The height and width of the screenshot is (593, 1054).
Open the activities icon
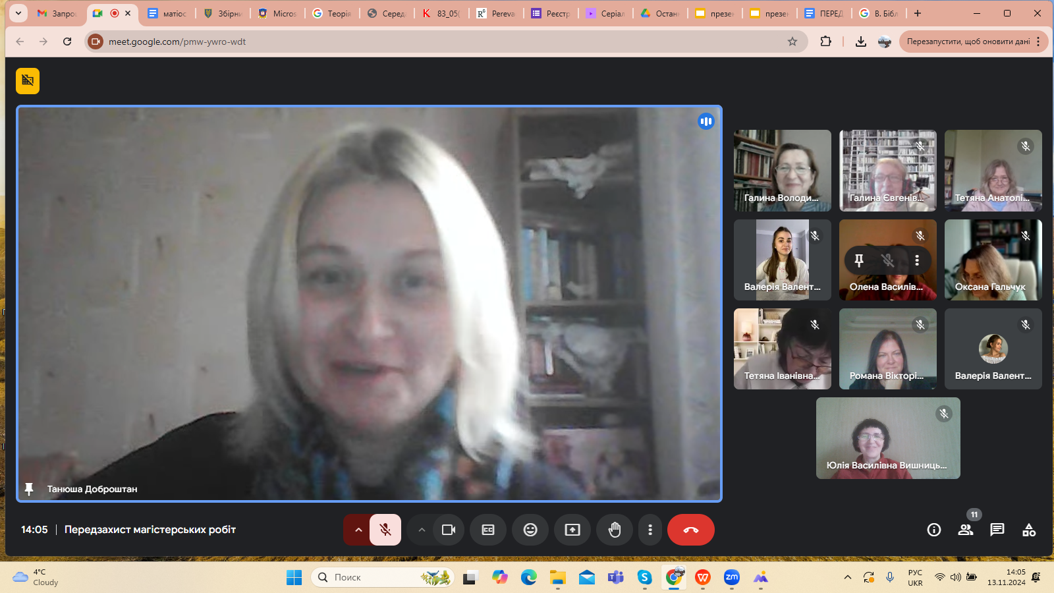[1028, 530]
